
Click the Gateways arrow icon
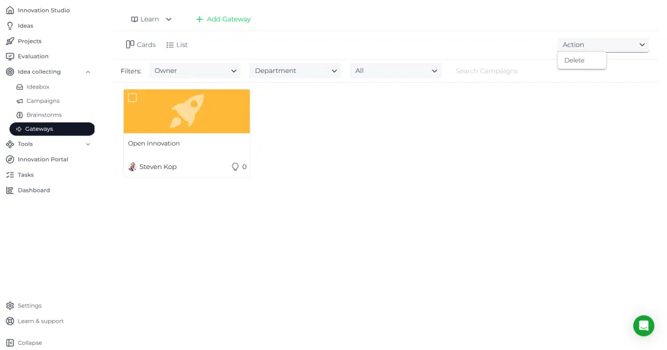point(19,129)
